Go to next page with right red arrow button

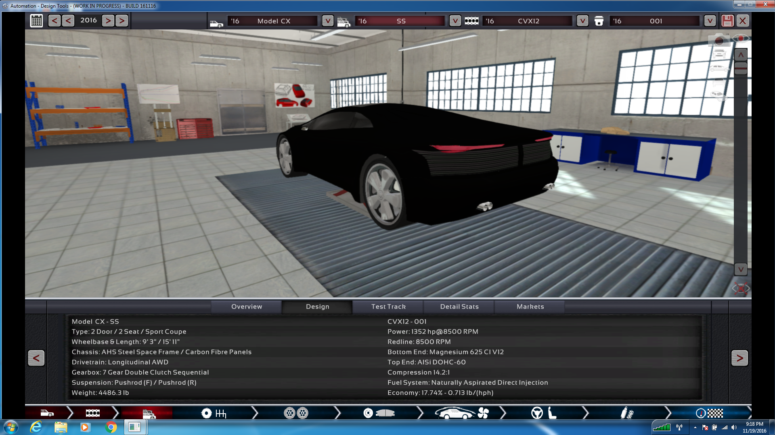(x=739, y=358)
